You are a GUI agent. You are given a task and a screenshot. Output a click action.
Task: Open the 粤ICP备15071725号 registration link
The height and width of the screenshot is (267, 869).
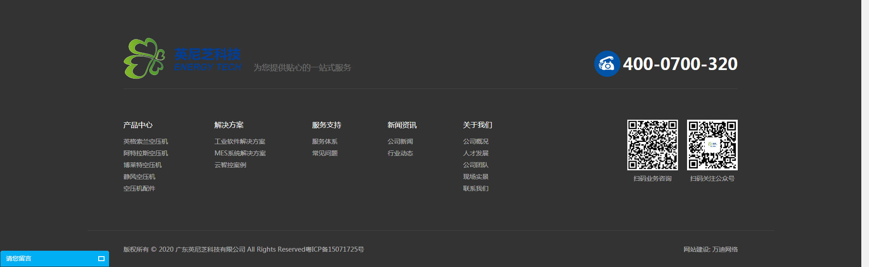335,249
